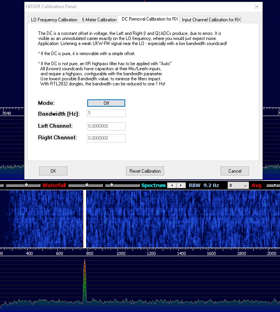Image resolution: width=280 pixels, height=312 pixels.
Task: Increase RBW with right arrow button
Action: coord(181,185)
